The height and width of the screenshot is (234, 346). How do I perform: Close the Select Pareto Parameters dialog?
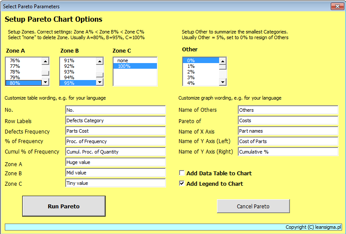pyautogui.click(x=337, y=7)
